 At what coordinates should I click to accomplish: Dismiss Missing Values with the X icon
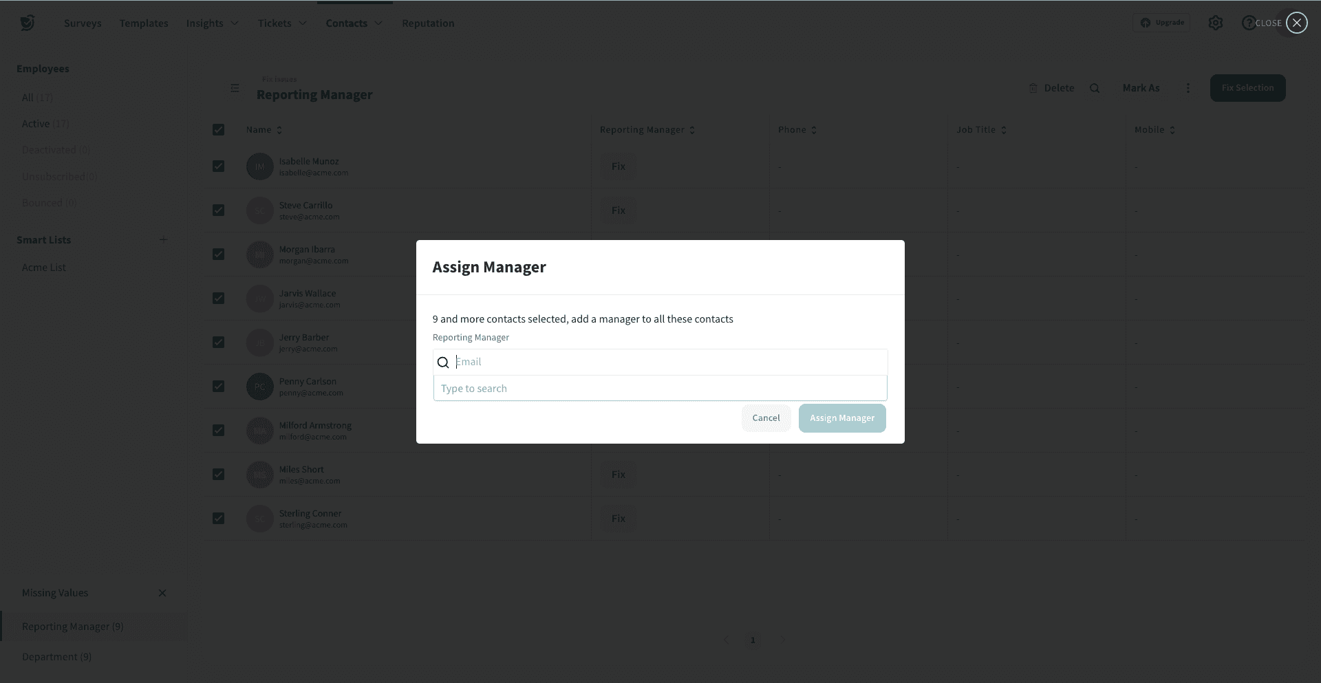162,593
